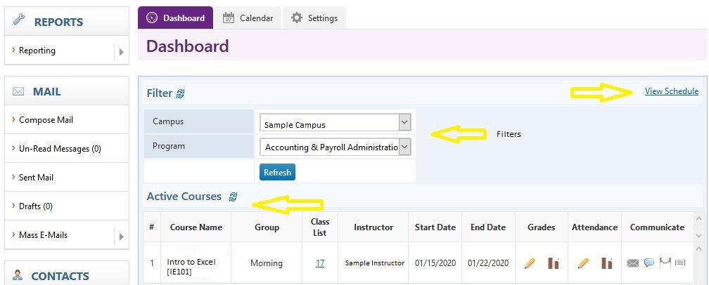The width and height of the screenshot is (709, 285).
Task: Open the Attendance bar chart icon
Action: coord(606,263)
